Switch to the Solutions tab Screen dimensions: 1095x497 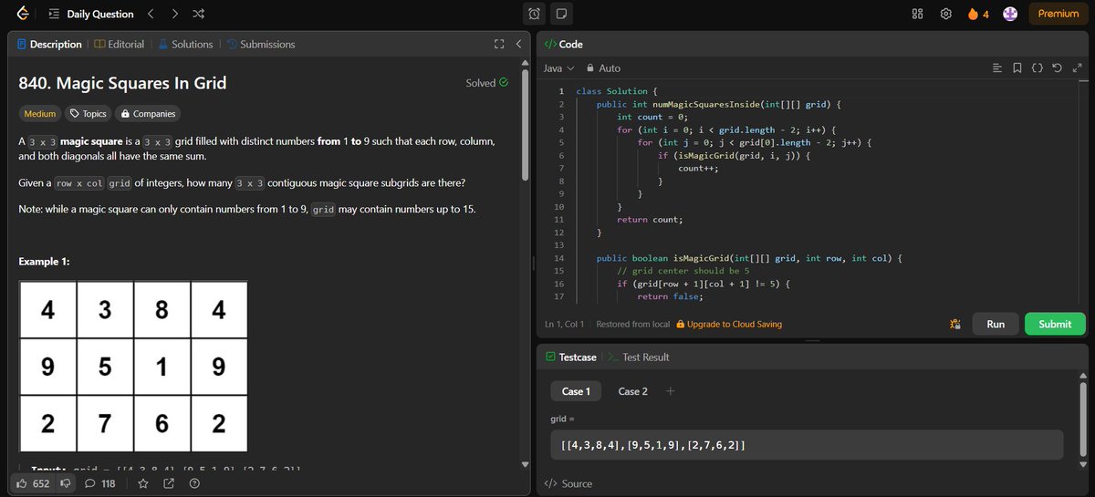click(184, 44)
